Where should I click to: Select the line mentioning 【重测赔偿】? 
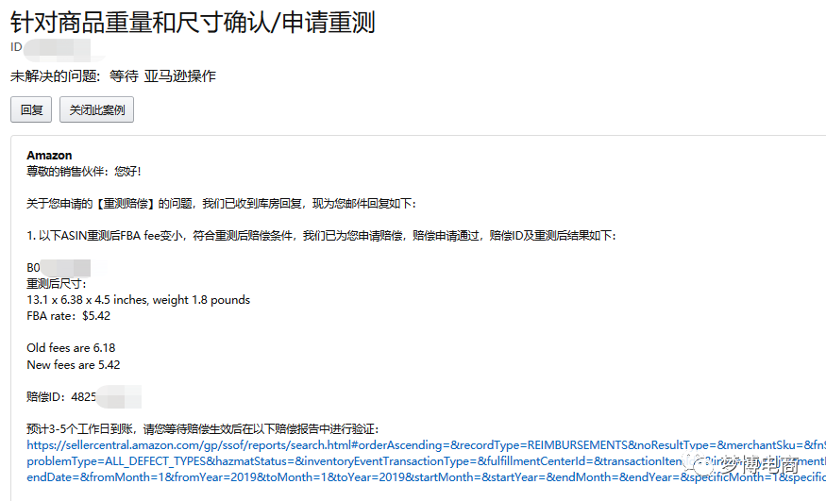(221, 203)
